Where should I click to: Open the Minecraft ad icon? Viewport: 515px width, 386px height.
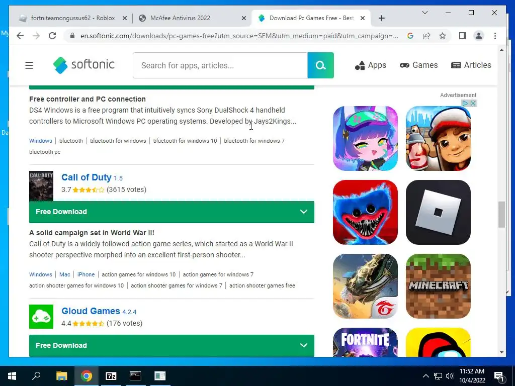coord(438,286)
